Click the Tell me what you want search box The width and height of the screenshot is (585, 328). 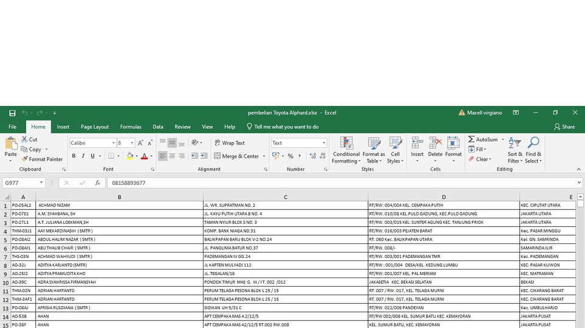click(282, 127)
